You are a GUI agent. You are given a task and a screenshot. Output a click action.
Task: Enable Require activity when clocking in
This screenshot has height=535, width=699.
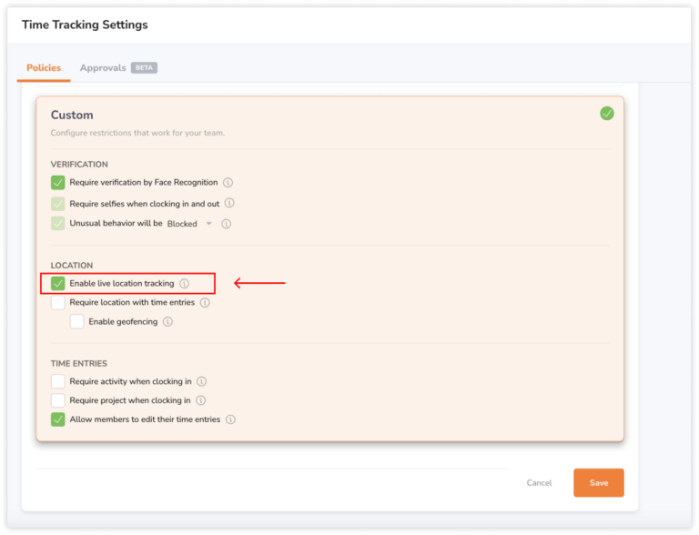tap(58, 381)
